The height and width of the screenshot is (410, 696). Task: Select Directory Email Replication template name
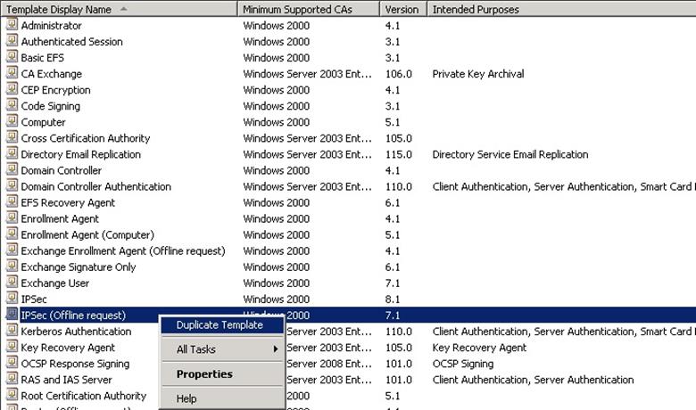[81, 154]
